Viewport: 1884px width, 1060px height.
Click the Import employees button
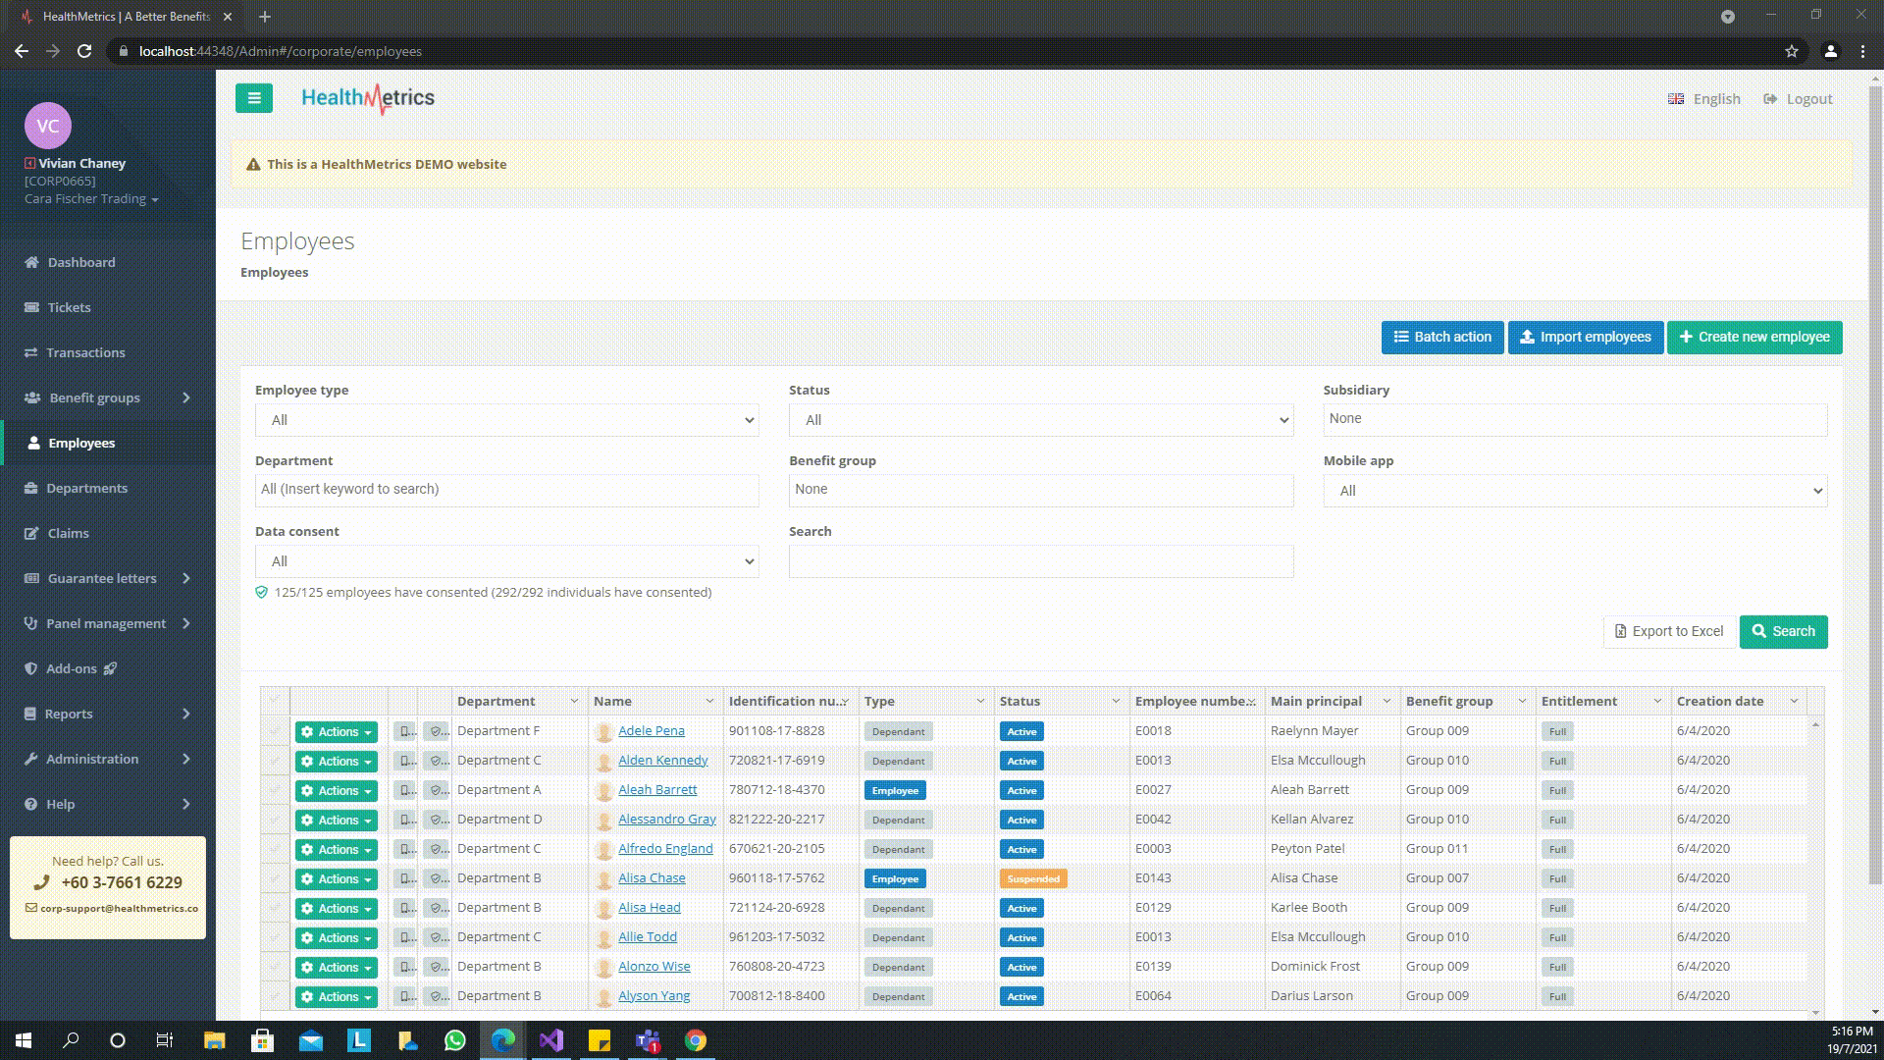(1585, 337)
